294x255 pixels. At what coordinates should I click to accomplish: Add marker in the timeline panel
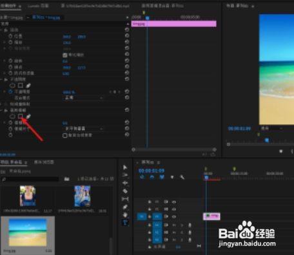(x=172, y=177)
